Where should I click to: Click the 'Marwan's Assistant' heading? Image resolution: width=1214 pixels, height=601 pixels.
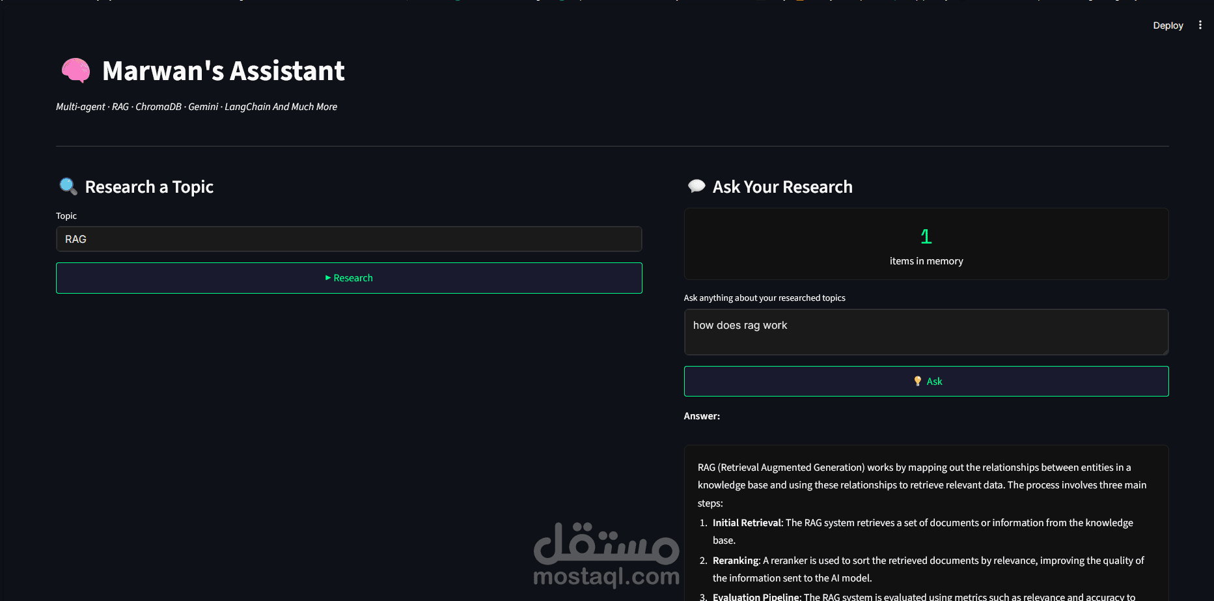[x=223, y=71]
